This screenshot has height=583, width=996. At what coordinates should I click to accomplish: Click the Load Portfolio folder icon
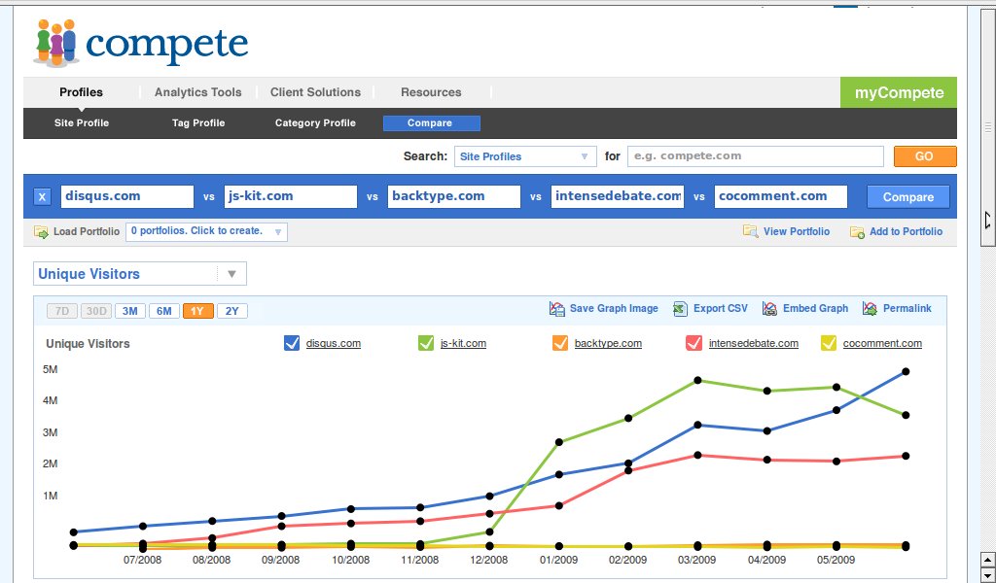pyautogui.click(x=41, y=232)
